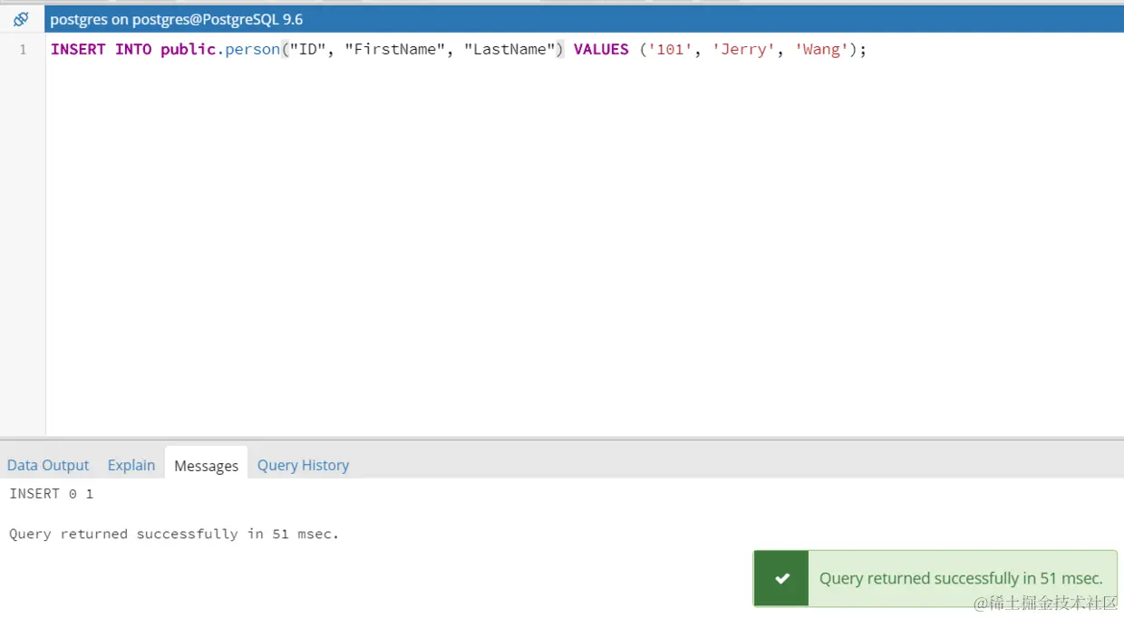The width and height of the screenshot is (1124, 618).
Task: Open the Data Output tab
Action: pos(48,465)
